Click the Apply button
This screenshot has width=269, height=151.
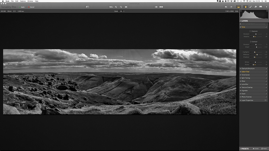click(x=23, y=7)
